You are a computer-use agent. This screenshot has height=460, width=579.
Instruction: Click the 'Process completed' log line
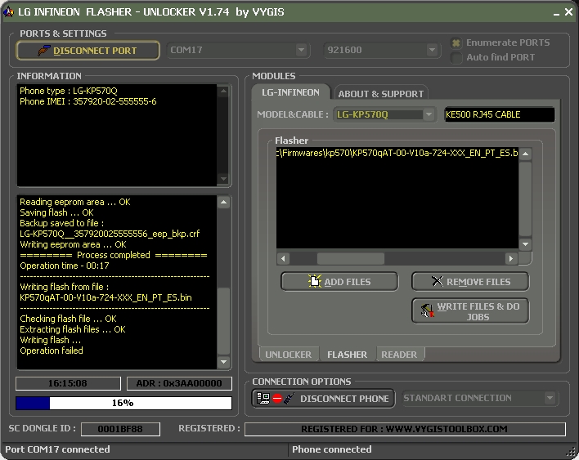click(x=114, y=255)
